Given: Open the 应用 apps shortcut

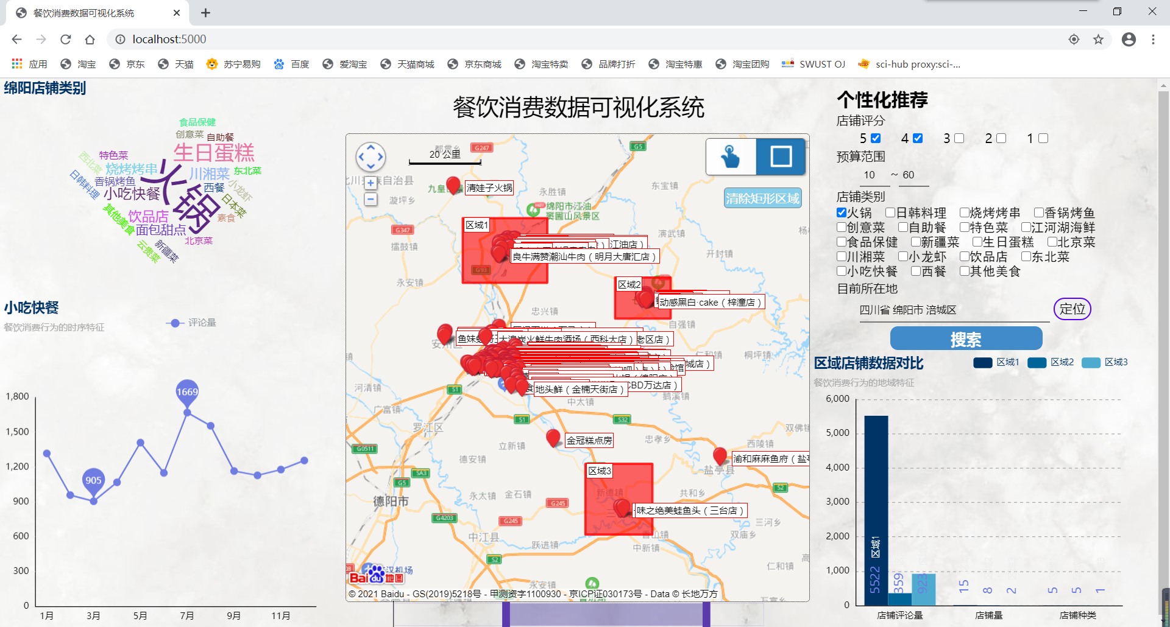Looking at the screenshot, I should click(29, 64).
